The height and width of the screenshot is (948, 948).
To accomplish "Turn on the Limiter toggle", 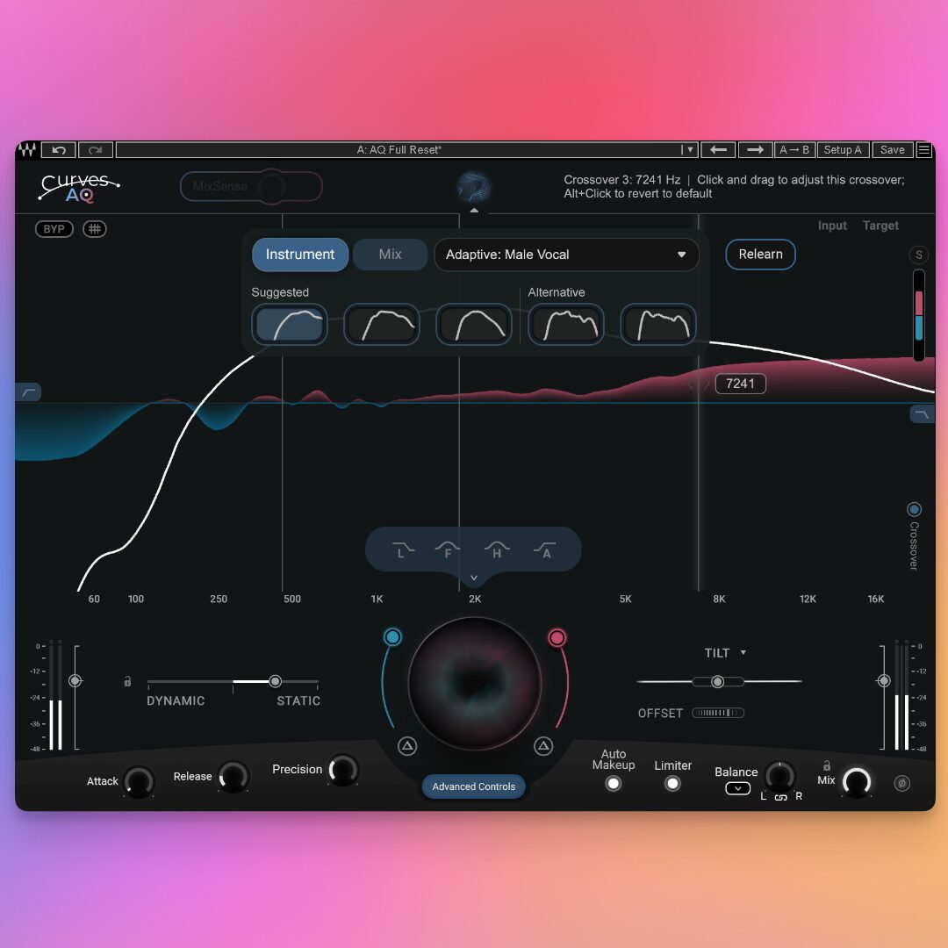I will pos(672,783).
